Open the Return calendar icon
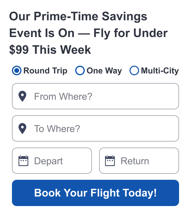Screen dimensions: 191x218 (110, 161)
